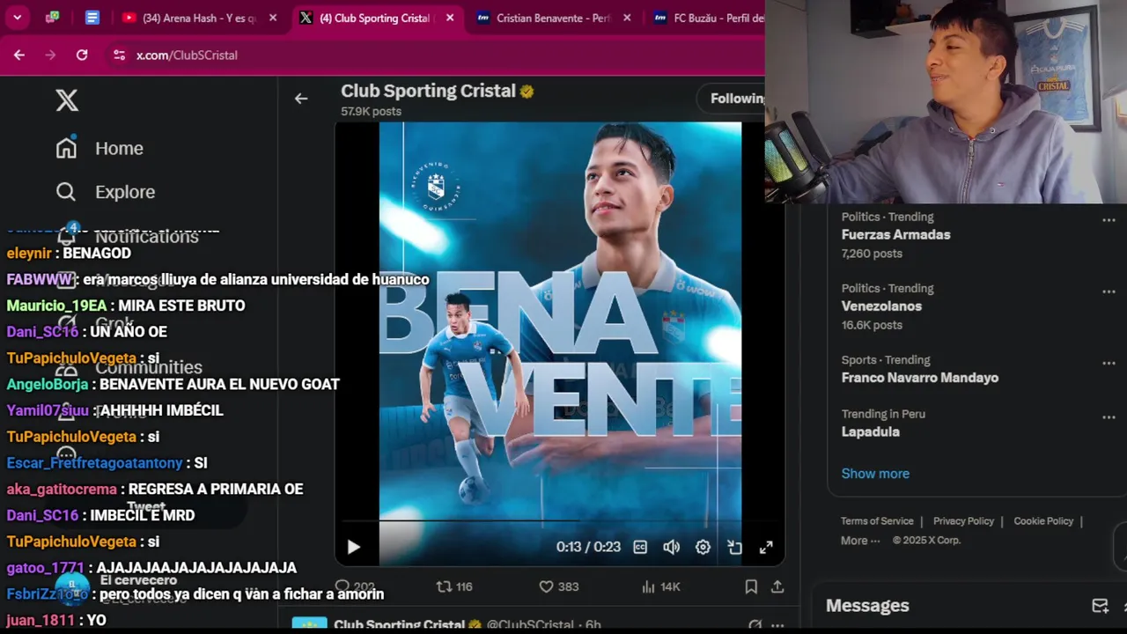
Task: Click the Following button on the profile
Action: coord(735,99)
